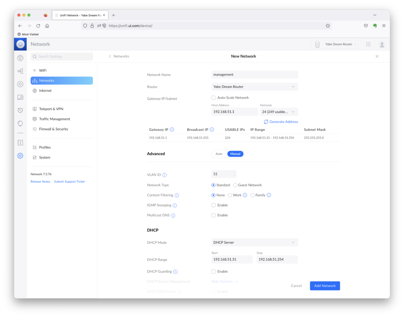Click Family filter info icon
404x317 pixels.
tap(269, 195)
